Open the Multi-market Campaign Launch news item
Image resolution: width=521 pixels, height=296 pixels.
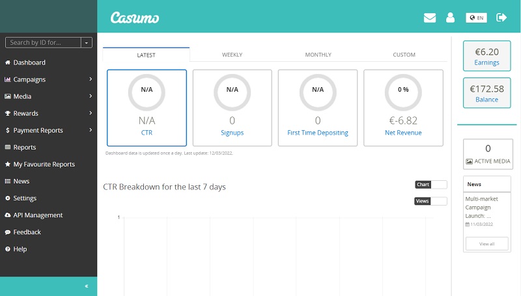[481, 207]
